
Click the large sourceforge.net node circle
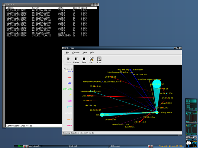click(157, 84)
